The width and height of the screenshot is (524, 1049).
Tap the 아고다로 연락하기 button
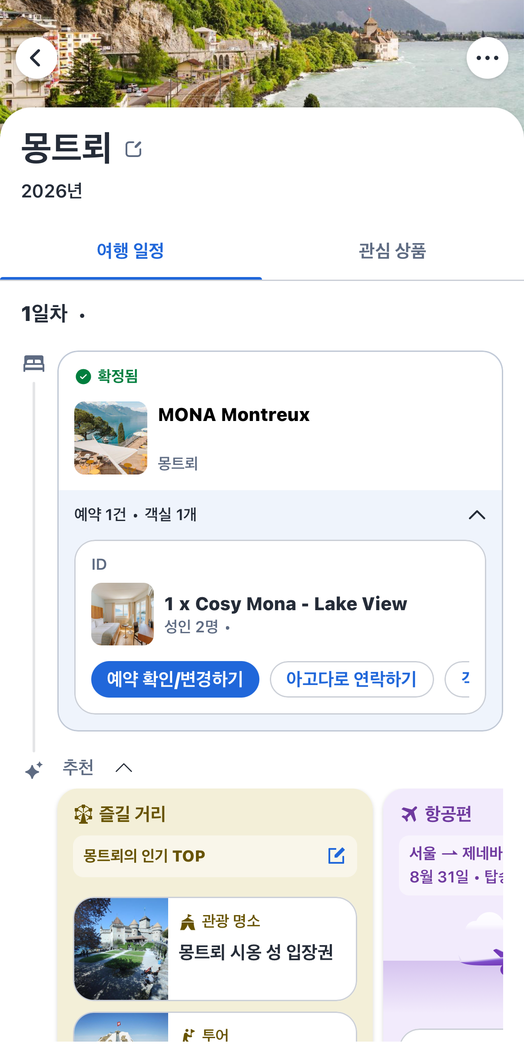tap(352, 679)
